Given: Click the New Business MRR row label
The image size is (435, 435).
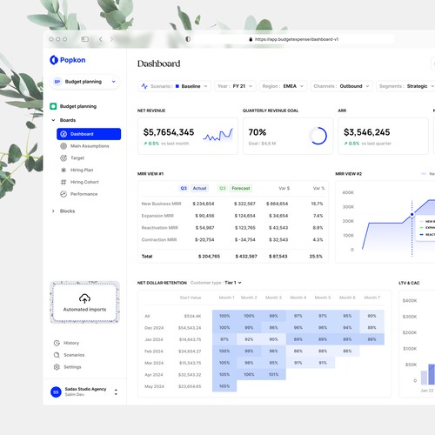Looking at the screenshot, I should point(161,204).
